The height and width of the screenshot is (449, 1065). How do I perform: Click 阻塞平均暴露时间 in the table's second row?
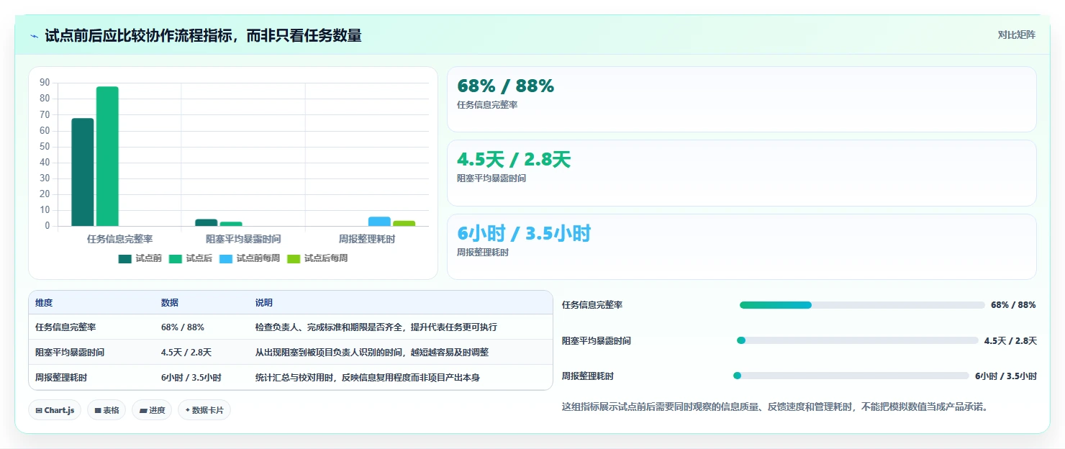tap(70, 353)
